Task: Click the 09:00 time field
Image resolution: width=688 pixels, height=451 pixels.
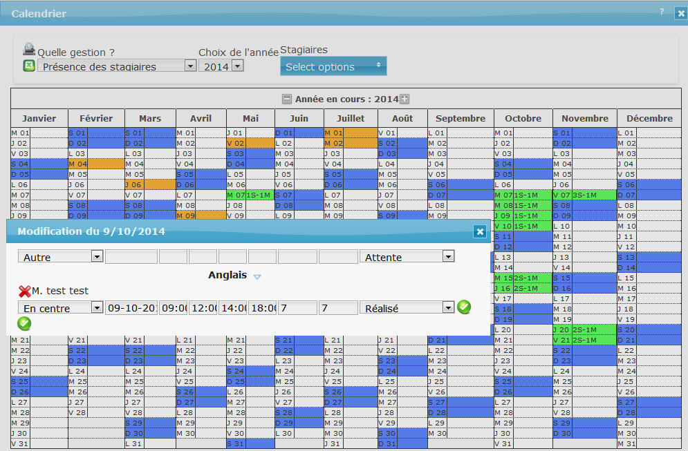Action: (174, 307)
